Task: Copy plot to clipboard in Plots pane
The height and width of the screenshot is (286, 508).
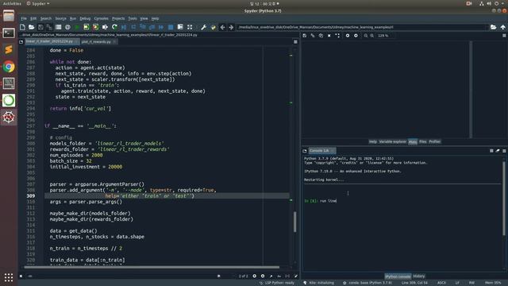Action: point(321,36)
